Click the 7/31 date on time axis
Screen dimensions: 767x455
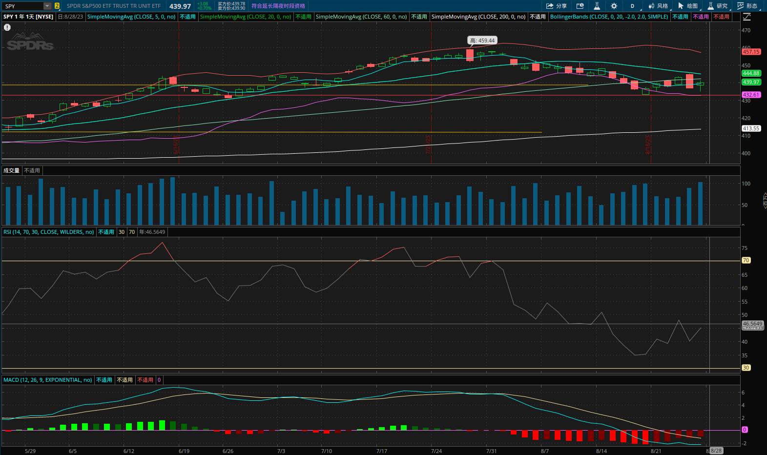click(x=491, y=451)
